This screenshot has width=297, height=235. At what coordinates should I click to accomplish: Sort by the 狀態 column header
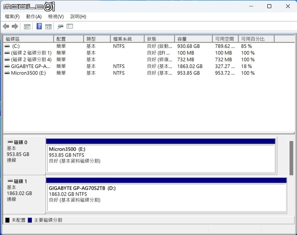pos(159,39)
